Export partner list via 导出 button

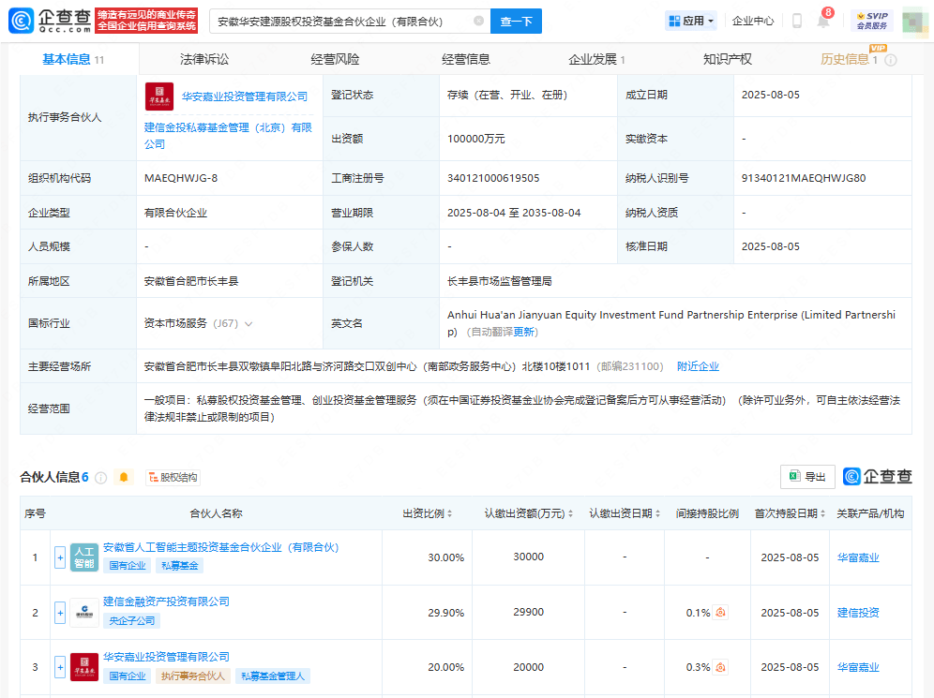click(807, 477)
